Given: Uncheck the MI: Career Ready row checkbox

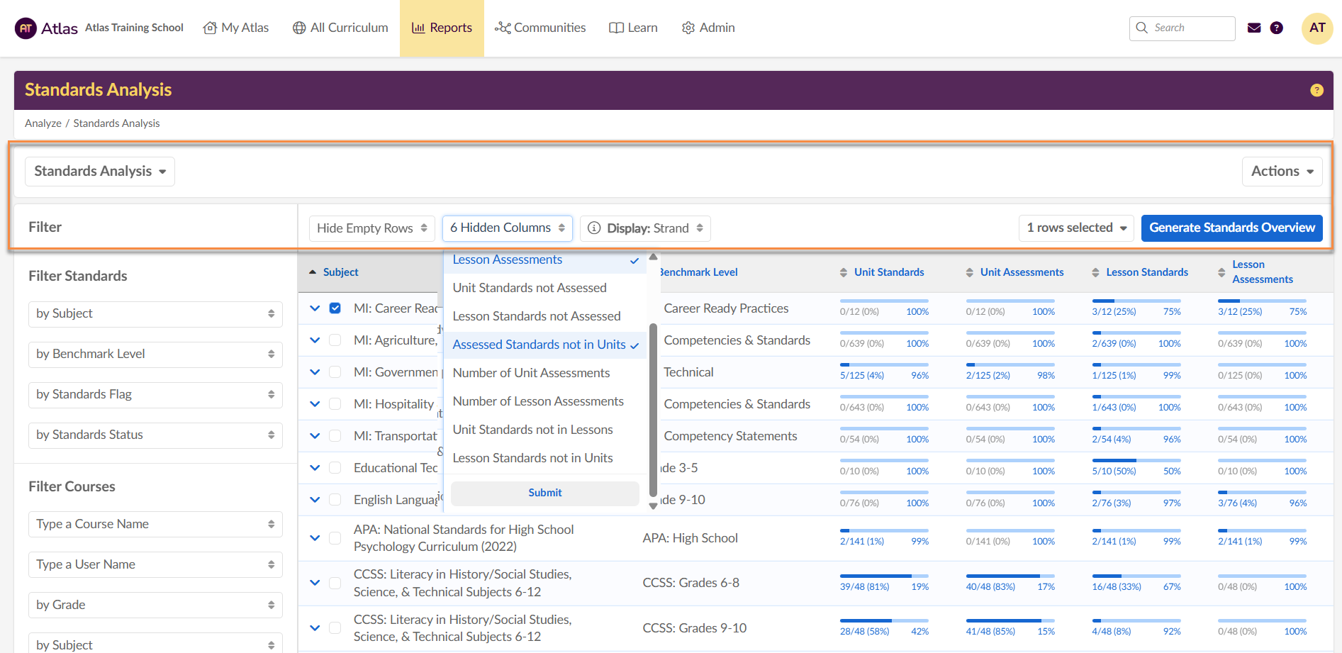Looking at the screenshot, I should click(335, 308).
